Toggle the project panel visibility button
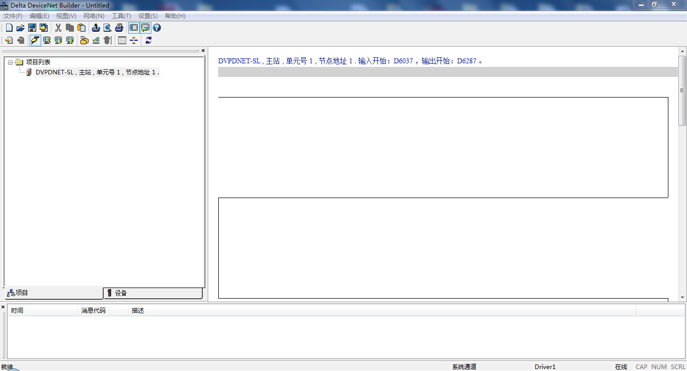The width and height of the screenshot is (687, 371). tap(134, 28)
